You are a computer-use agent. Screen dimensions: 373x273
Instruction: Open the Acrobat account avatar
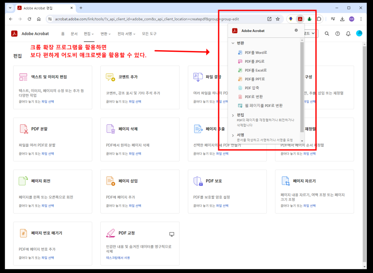[x=359, y=34]
